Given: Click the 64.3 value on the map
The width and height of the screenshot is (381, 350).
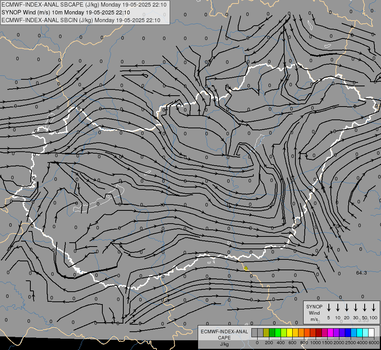Looking at the screenshot, I should click(361, 273).
